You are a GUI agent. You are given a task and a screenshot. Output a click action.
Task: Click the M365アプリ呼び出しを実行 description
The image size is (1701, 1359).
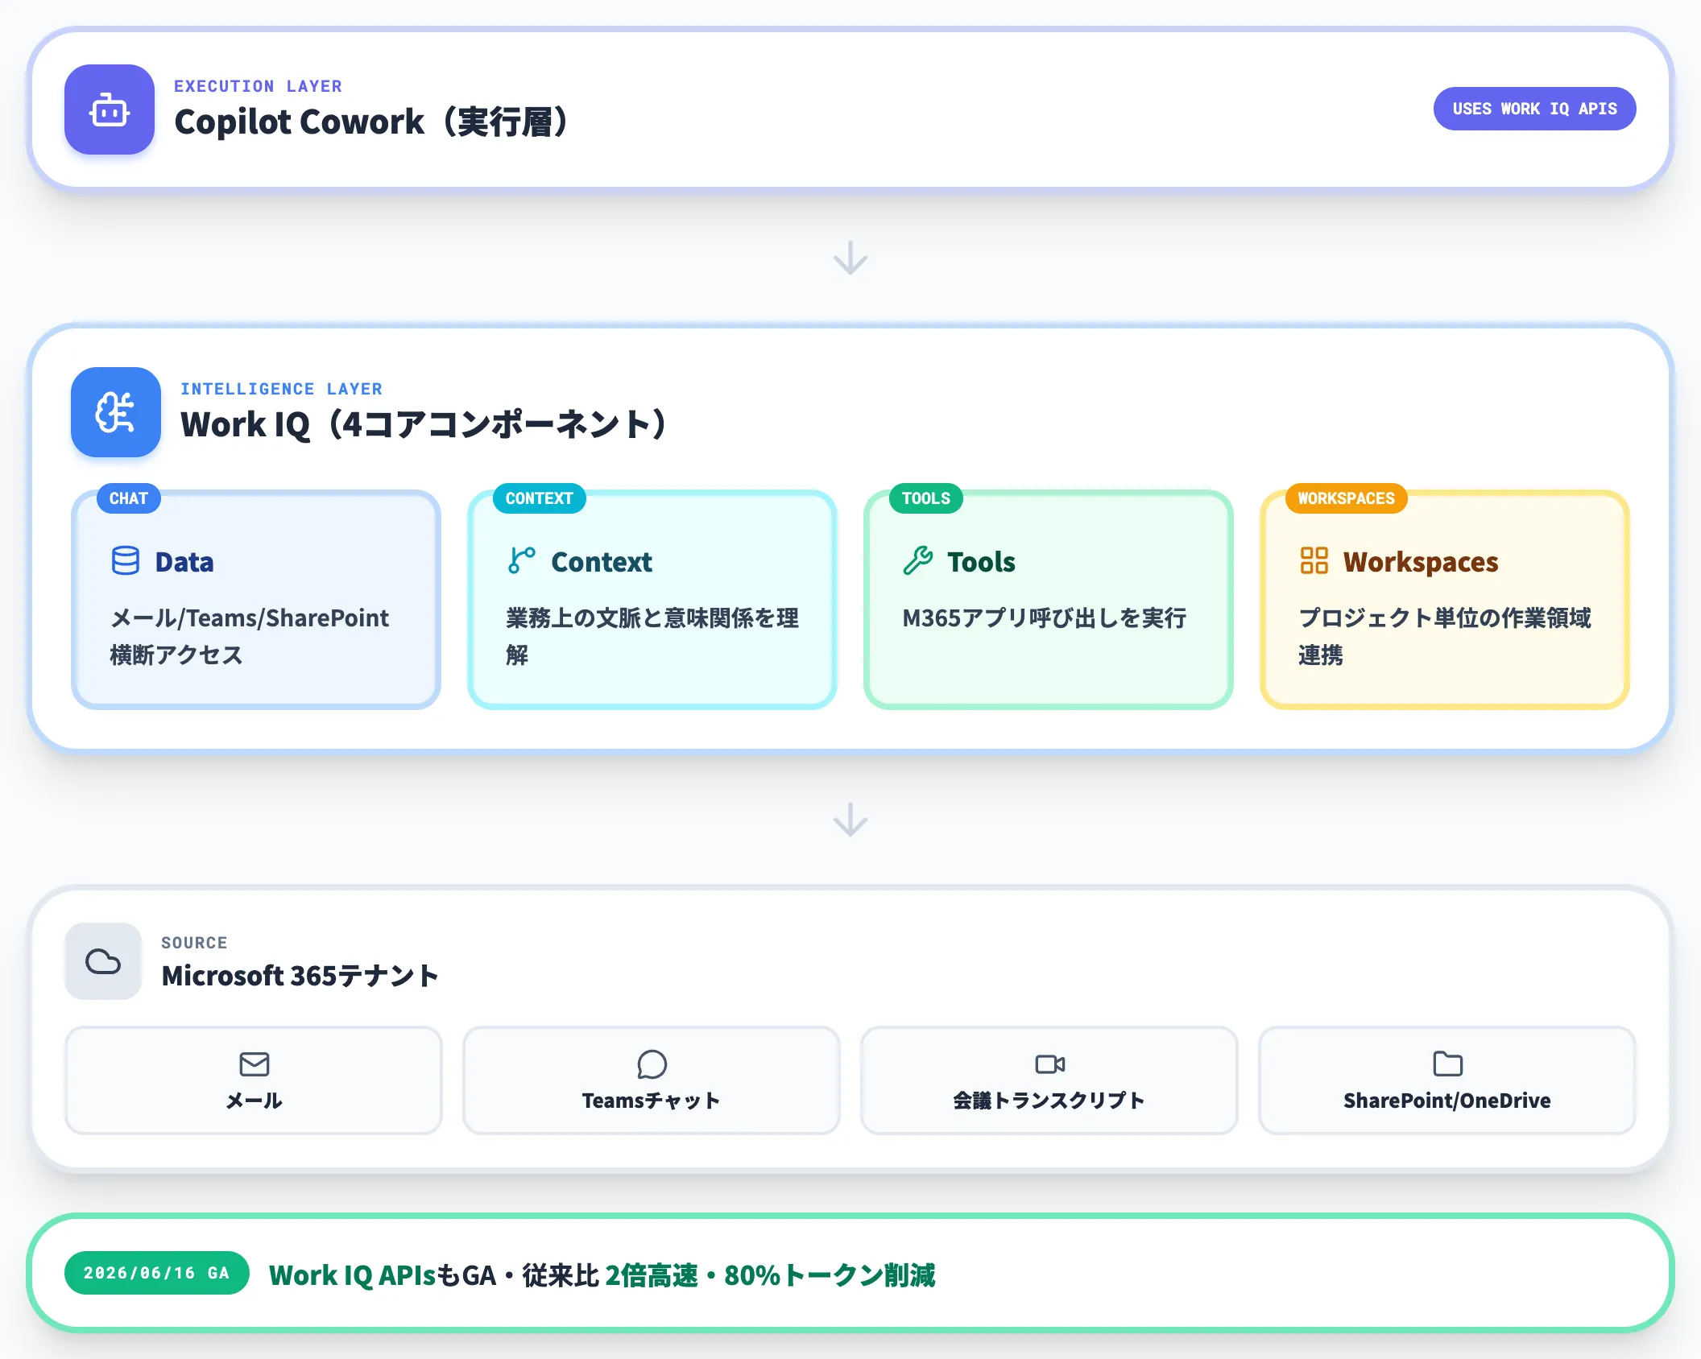point(1044,618)
